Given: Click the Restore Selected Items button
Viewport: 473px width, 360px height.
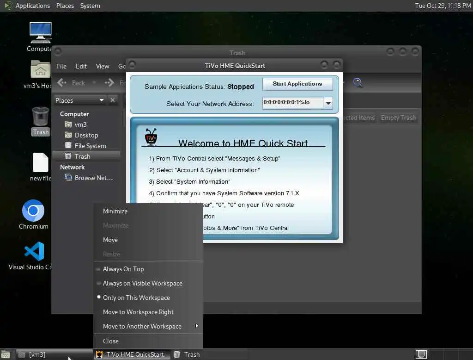Looking at the screenshot, I should pyautogui.click(x=359, y=118).
